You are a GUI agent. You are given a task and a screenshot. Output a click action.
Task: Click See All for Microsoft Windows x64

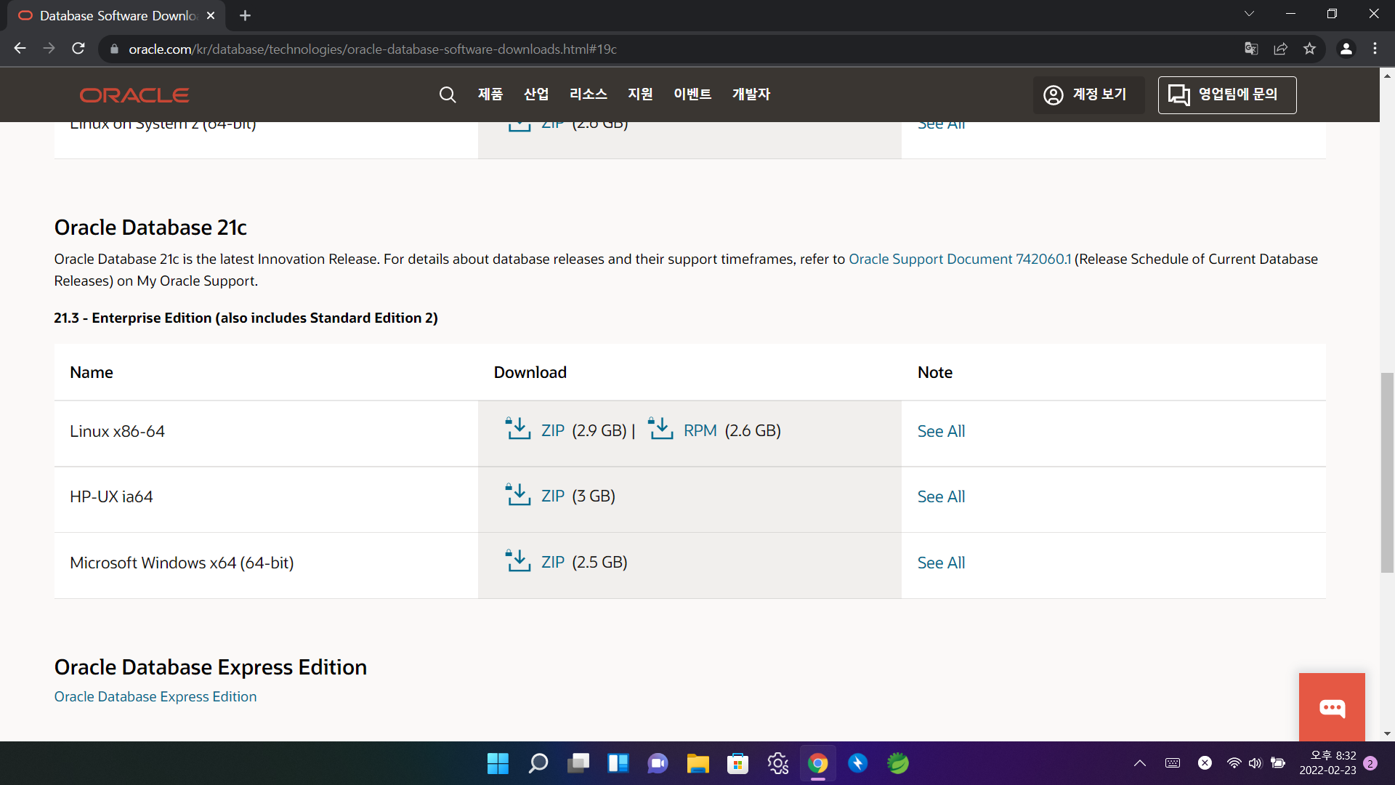click(941, 563)
